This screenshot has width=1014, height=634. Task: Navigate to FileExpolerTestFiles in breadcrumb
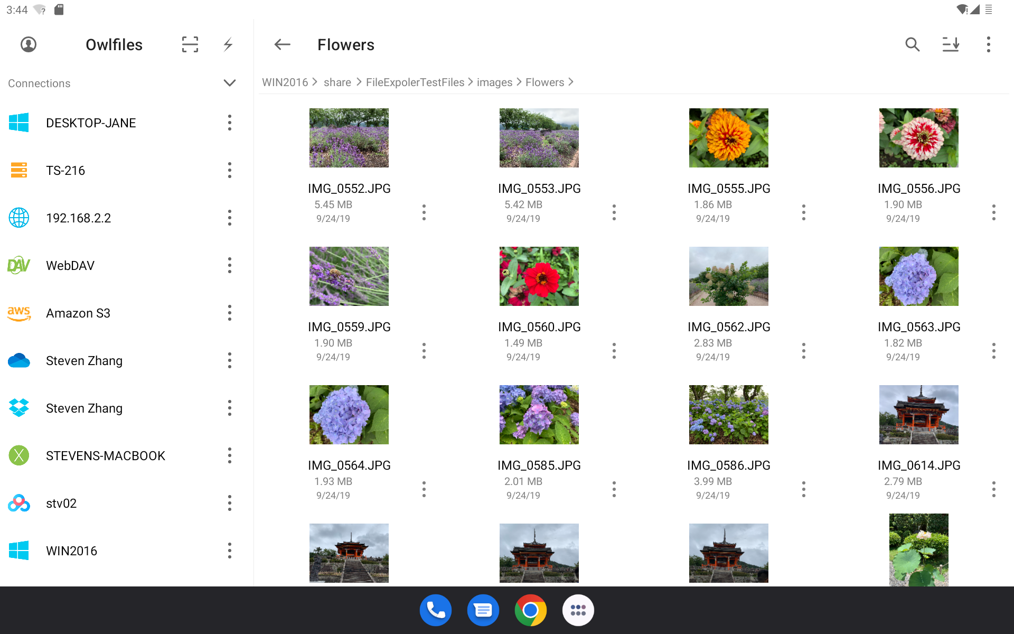click(415, 82)
